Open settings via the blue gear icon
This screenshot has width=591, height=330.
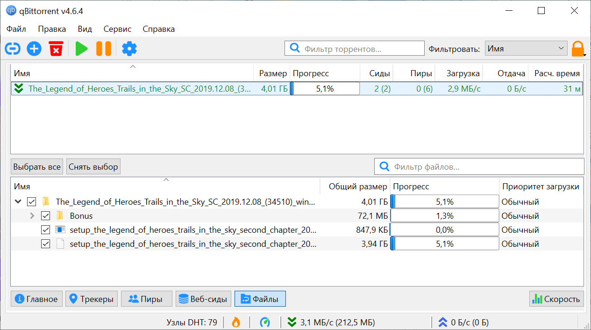[x=129, y=49]
